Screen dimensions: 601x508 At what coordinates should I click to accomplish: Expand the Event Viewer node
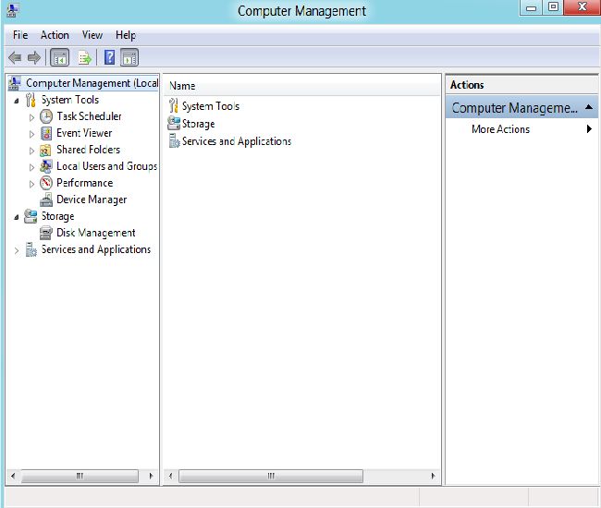point(31,134)
